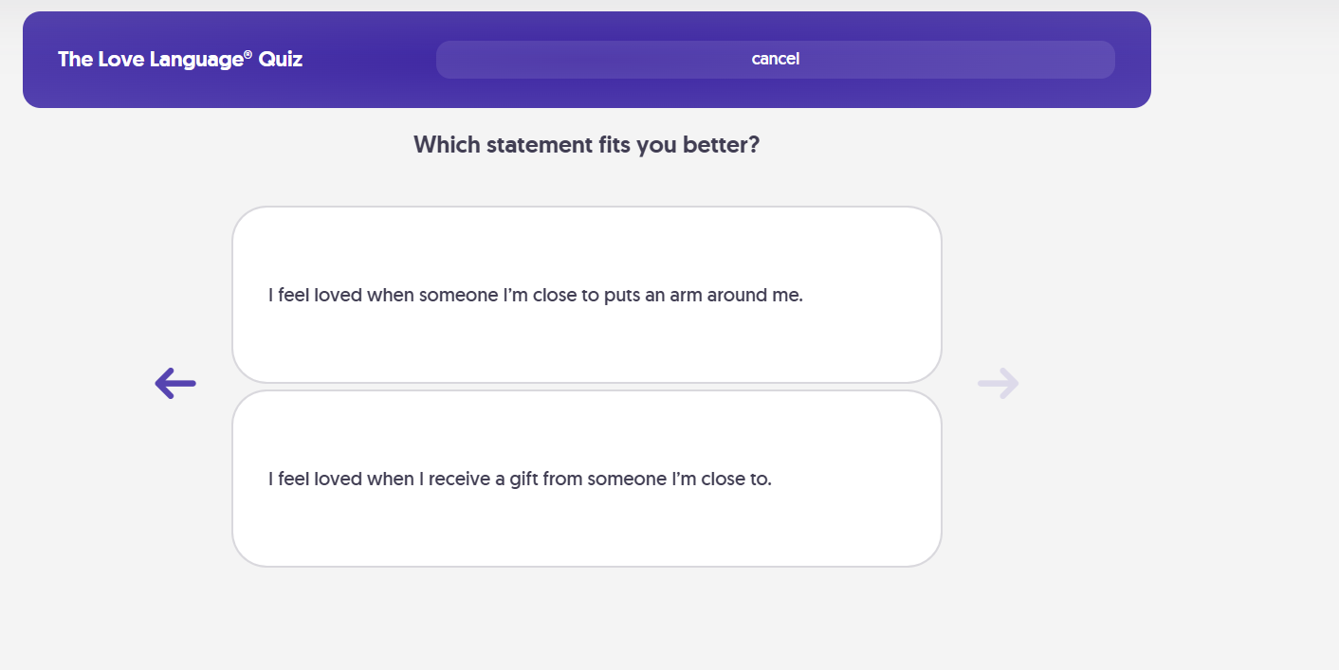Select the 'receive a gift' statement
Screen dimensions: 1339x670
[586, 479]
